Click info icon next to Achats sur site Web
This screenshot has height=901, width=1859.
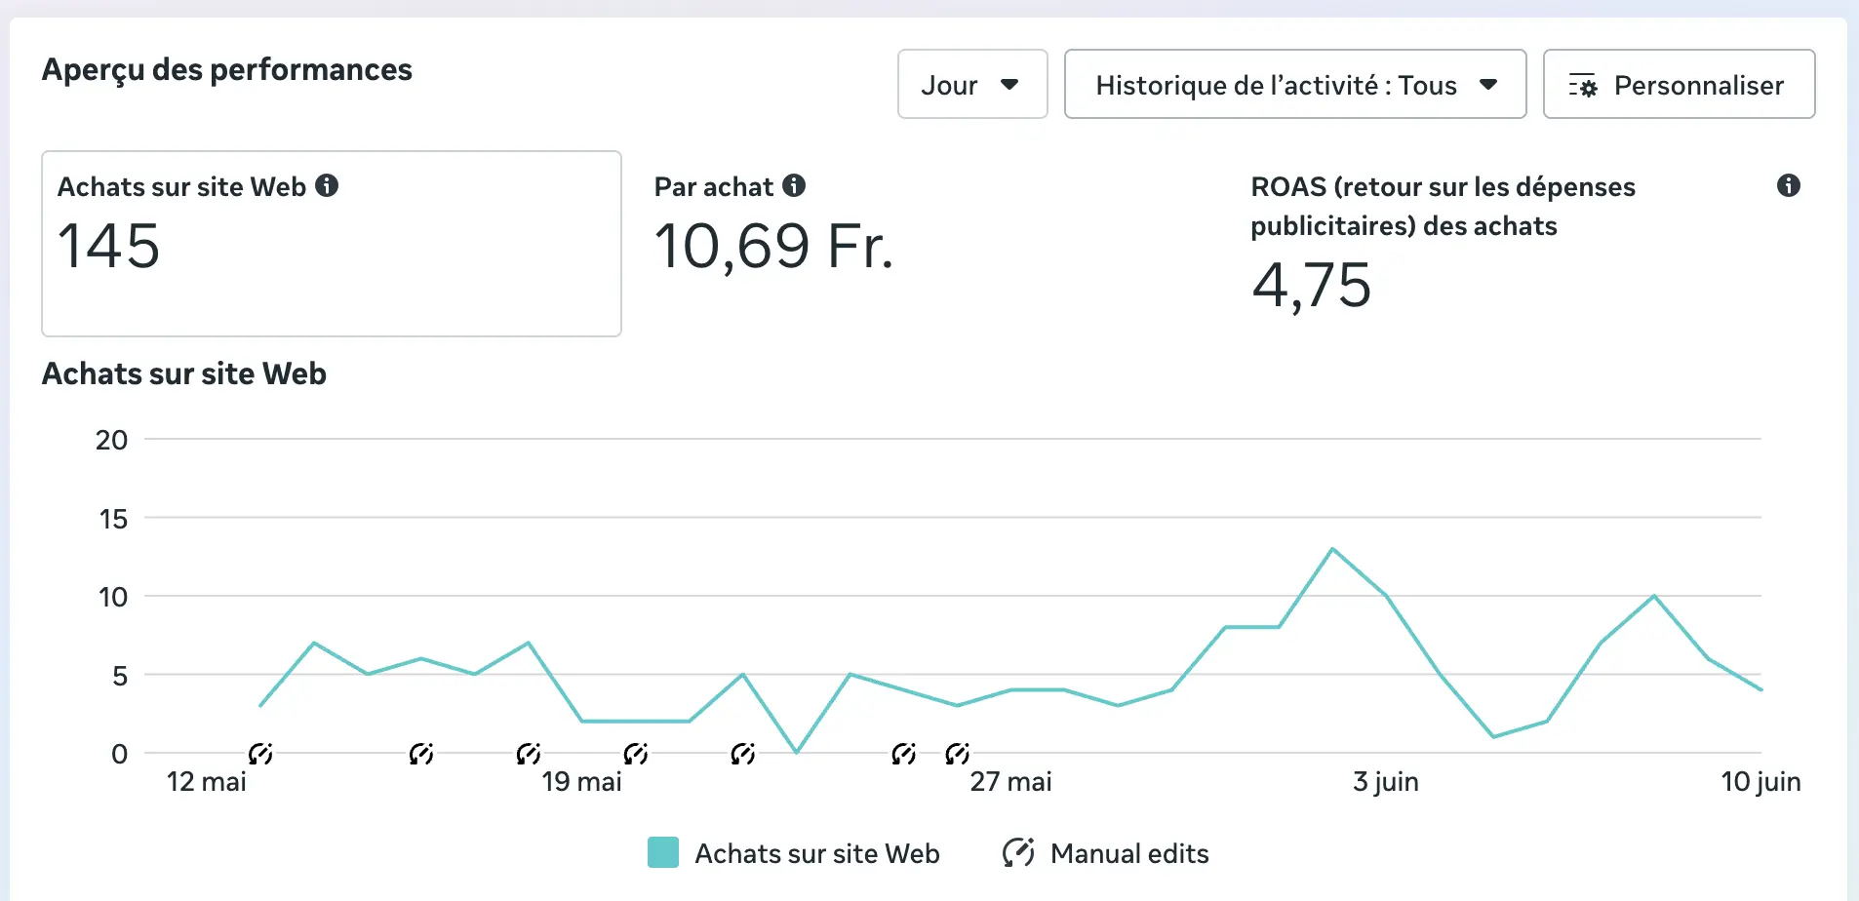[x=327, y=185]
